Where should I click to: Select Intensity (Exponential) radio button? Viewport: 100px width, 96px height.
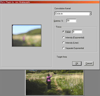click(63, 37)
